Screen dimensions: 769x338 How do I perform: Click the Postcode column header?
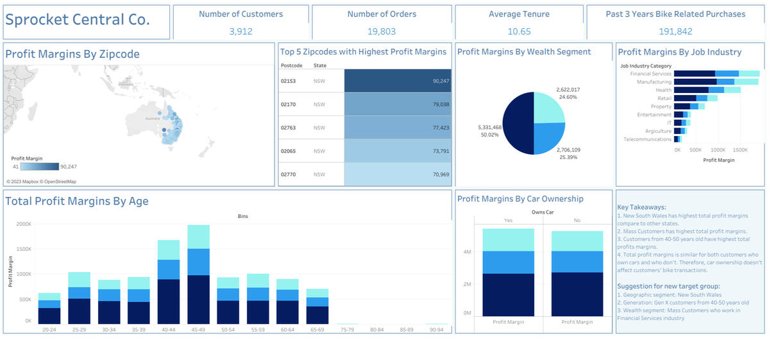291,65
